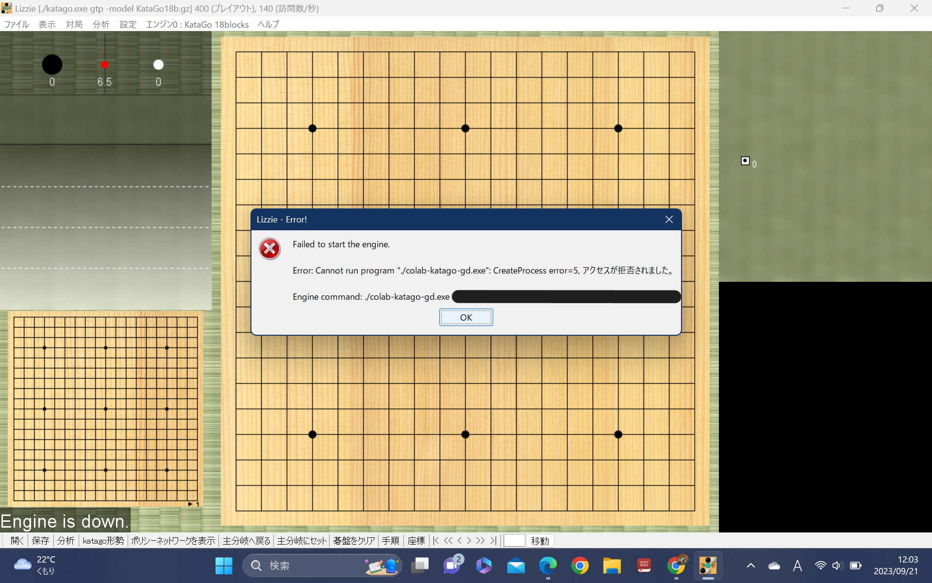Open the clock showing 12:03 2023/09/21
The width and height of the screenshot is (932, 583).
tap(896, 566)
